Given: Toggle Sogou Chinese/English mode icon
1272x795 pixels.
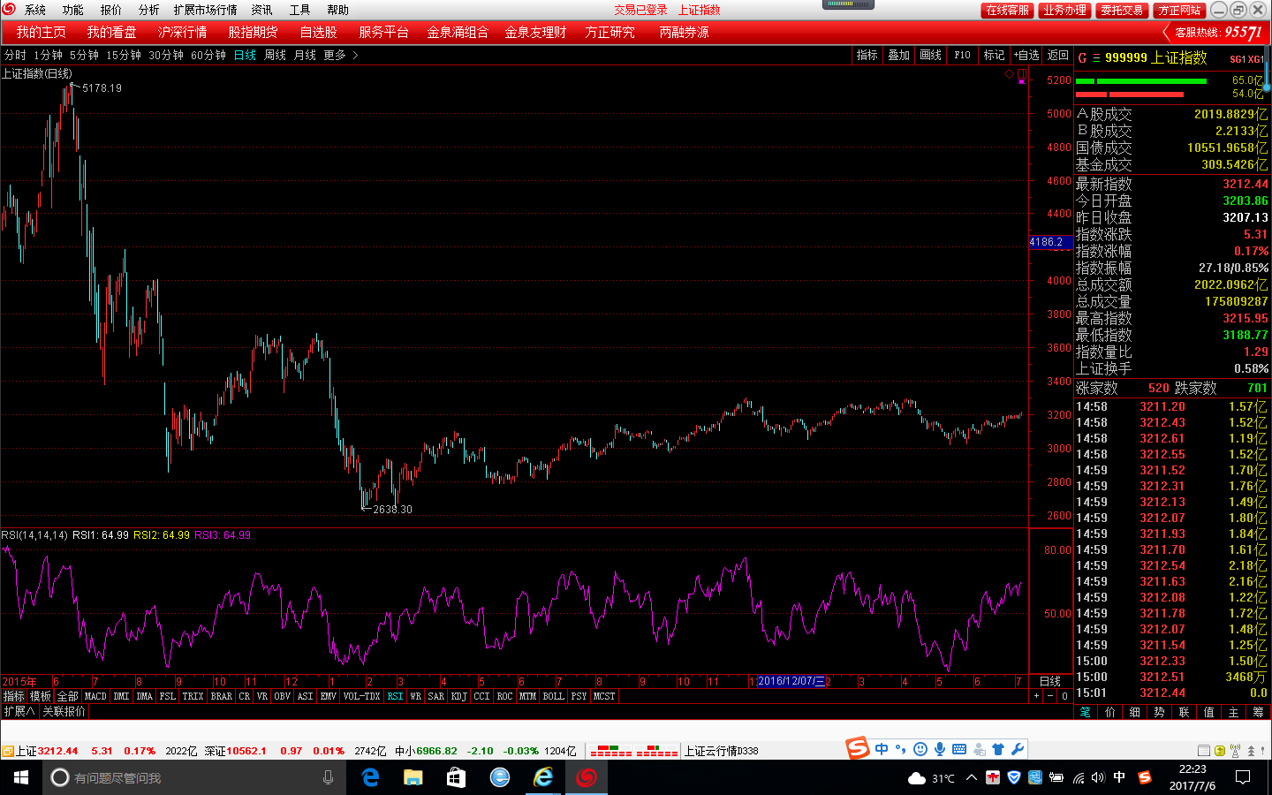Looking at the screenshot, I should [882, 749].
